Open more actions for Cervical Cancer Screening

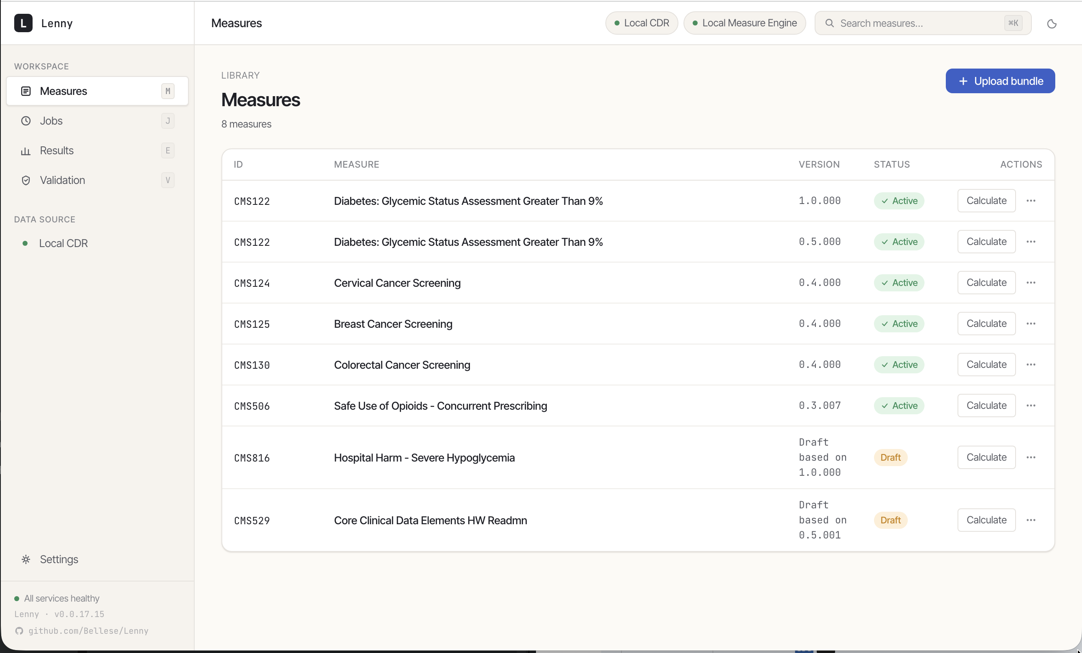coord(1031,283)
